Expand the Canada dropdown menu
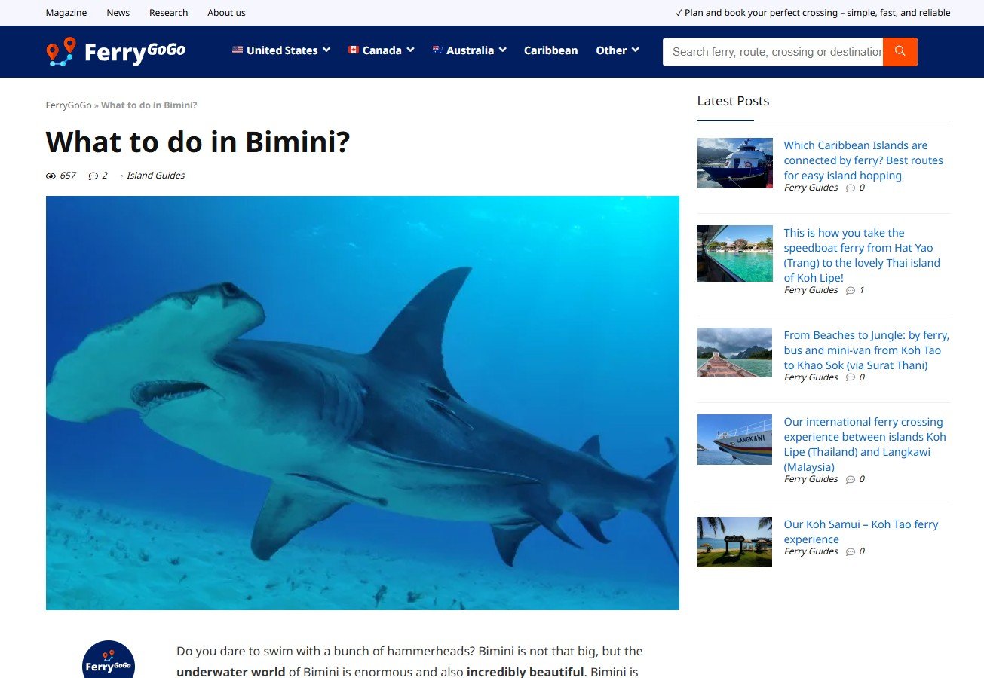This screenshot has height=678, width=984. 382,50
